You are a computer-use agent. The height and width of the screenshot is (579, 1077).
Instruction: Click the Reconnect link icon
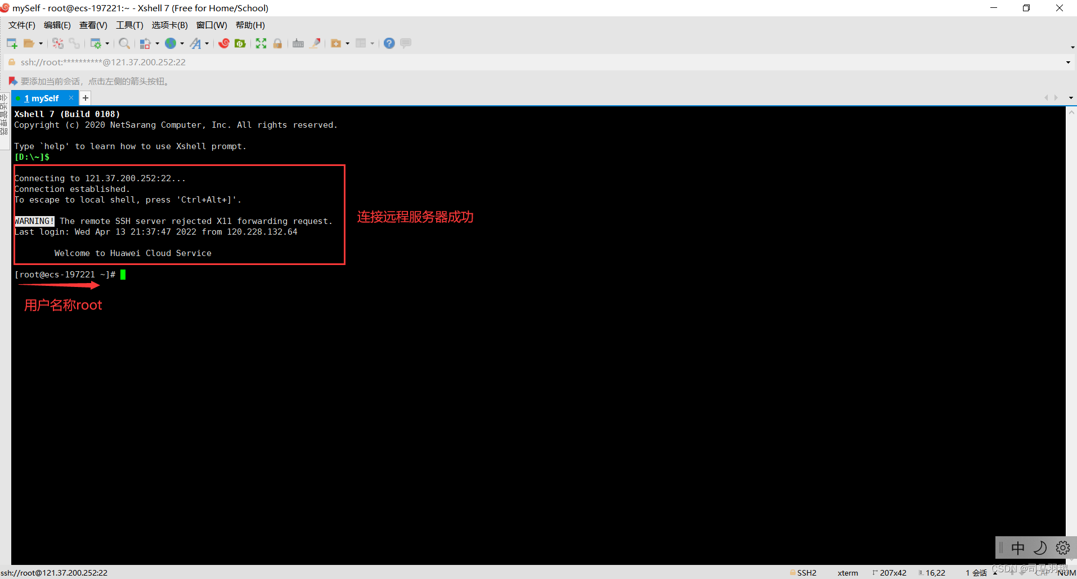74,43
